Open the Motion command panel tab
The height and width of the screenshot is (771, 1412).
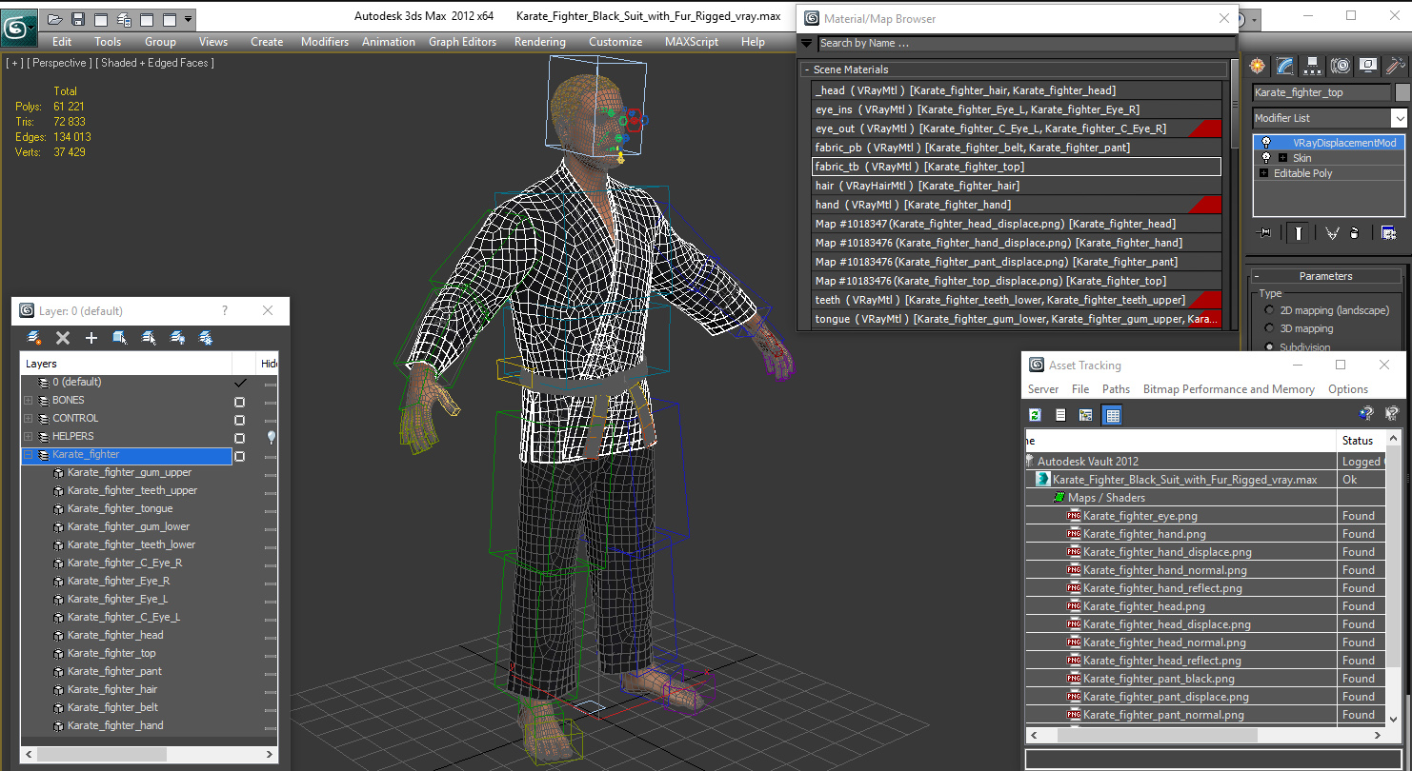(1341, 66)
